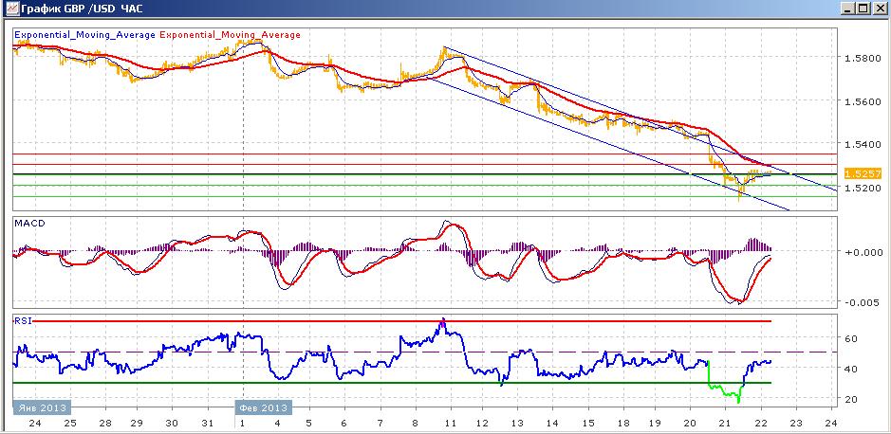891x434 pixels.
Task: Click the MACD panel label
Action: coord(29,224)
